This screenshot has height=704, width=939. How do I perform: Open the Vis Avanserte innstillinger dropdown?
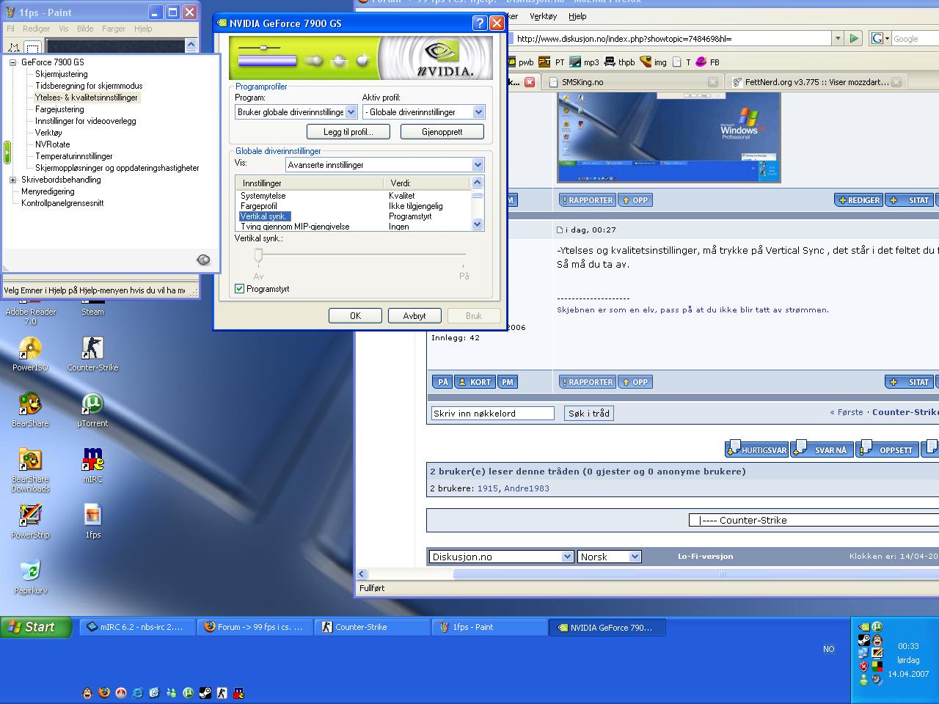coord(478,165)
